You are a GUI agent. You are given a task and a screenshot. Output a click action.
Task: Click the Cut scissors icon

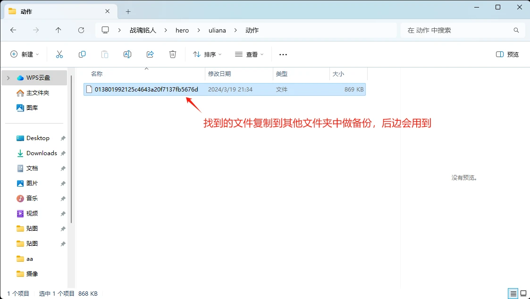click(x=59, y=55)
